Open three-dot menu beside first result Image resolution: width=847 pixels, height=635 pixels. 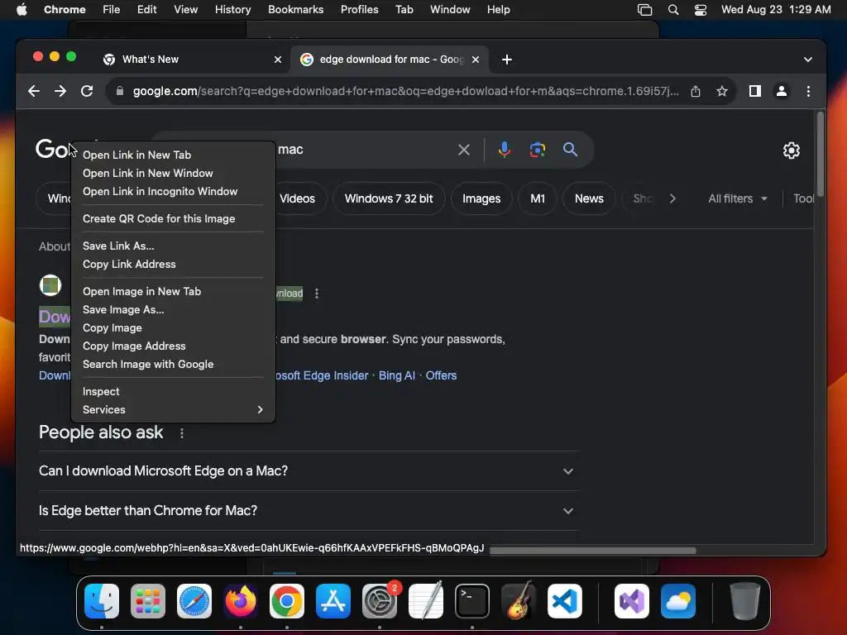(x=317, y=294)
